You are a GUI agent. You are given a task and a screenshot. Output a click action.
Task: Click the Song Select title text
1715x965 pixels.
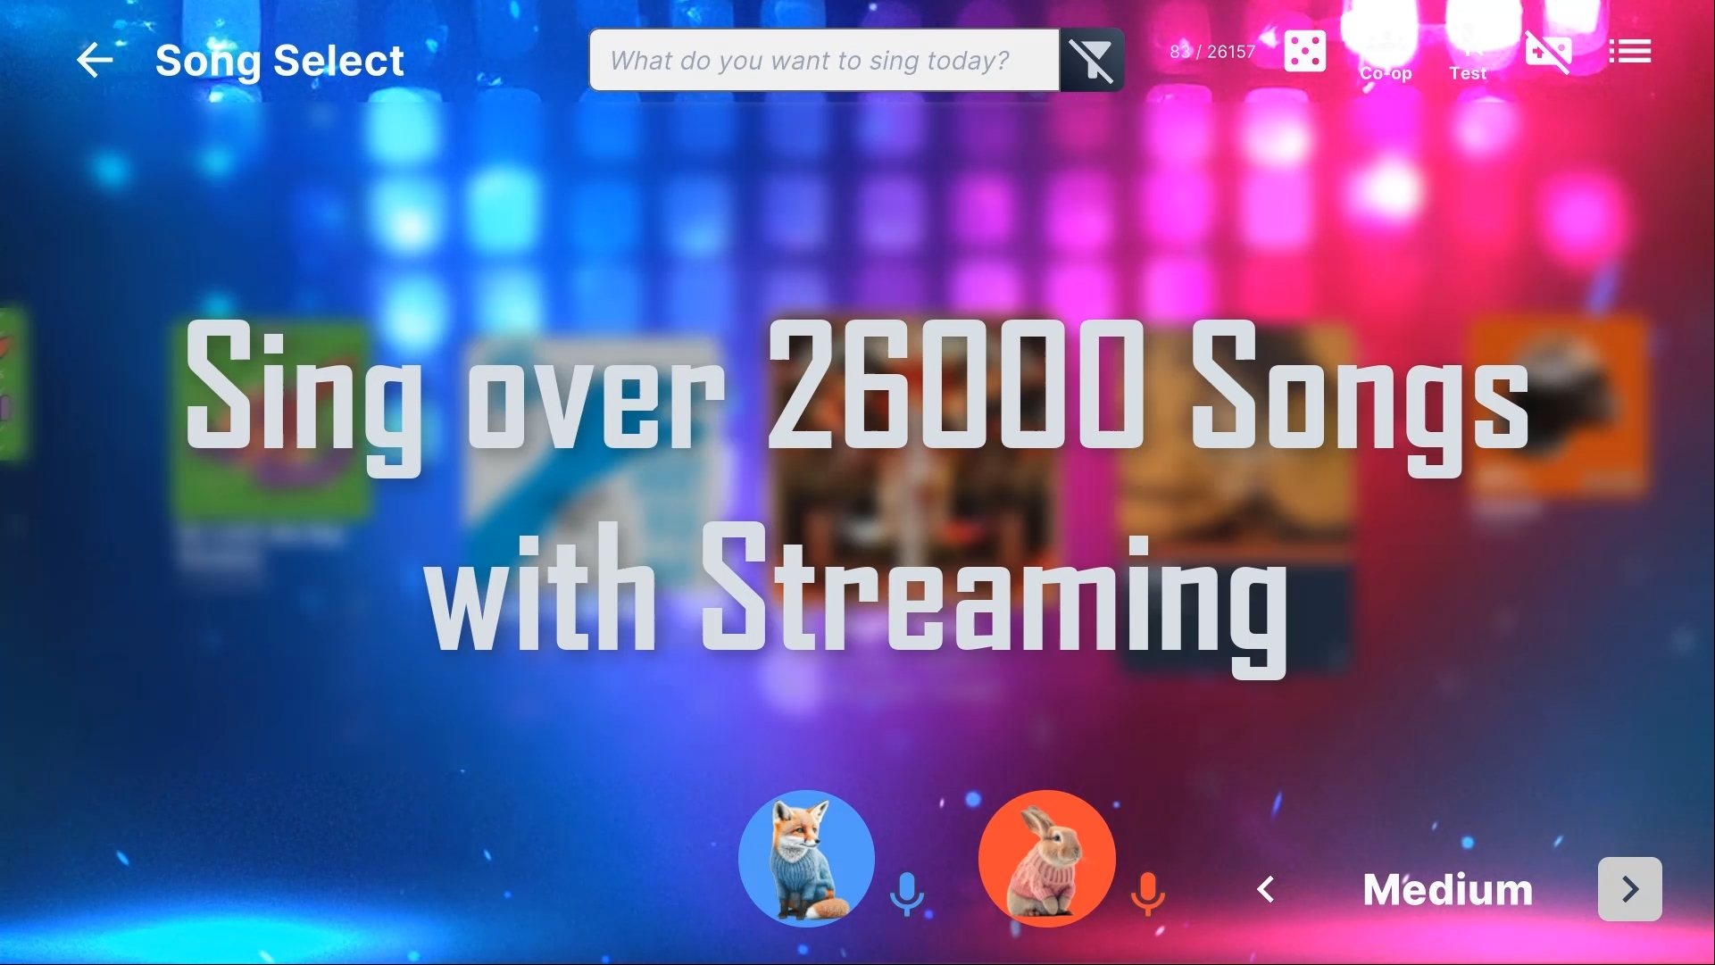coord(279,61)
